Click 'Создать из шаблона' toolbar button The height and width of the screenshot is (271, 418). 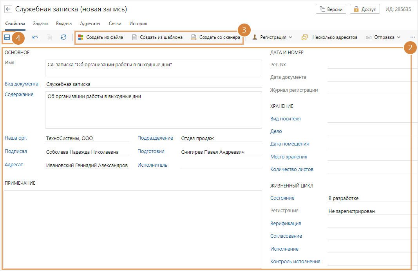(x=157, y=37)
